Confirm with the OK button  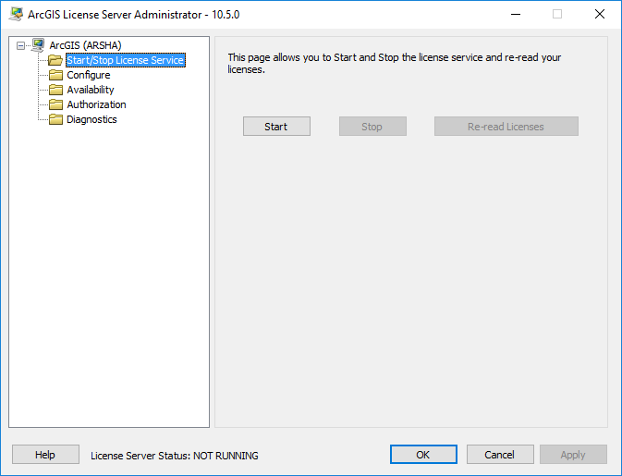click(x=423, y=454)
